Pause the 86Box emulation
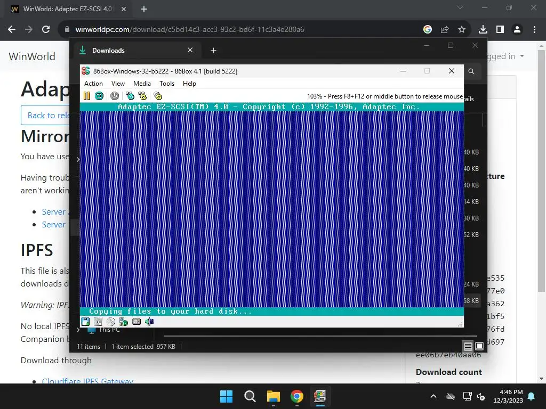 pos(87,96)
